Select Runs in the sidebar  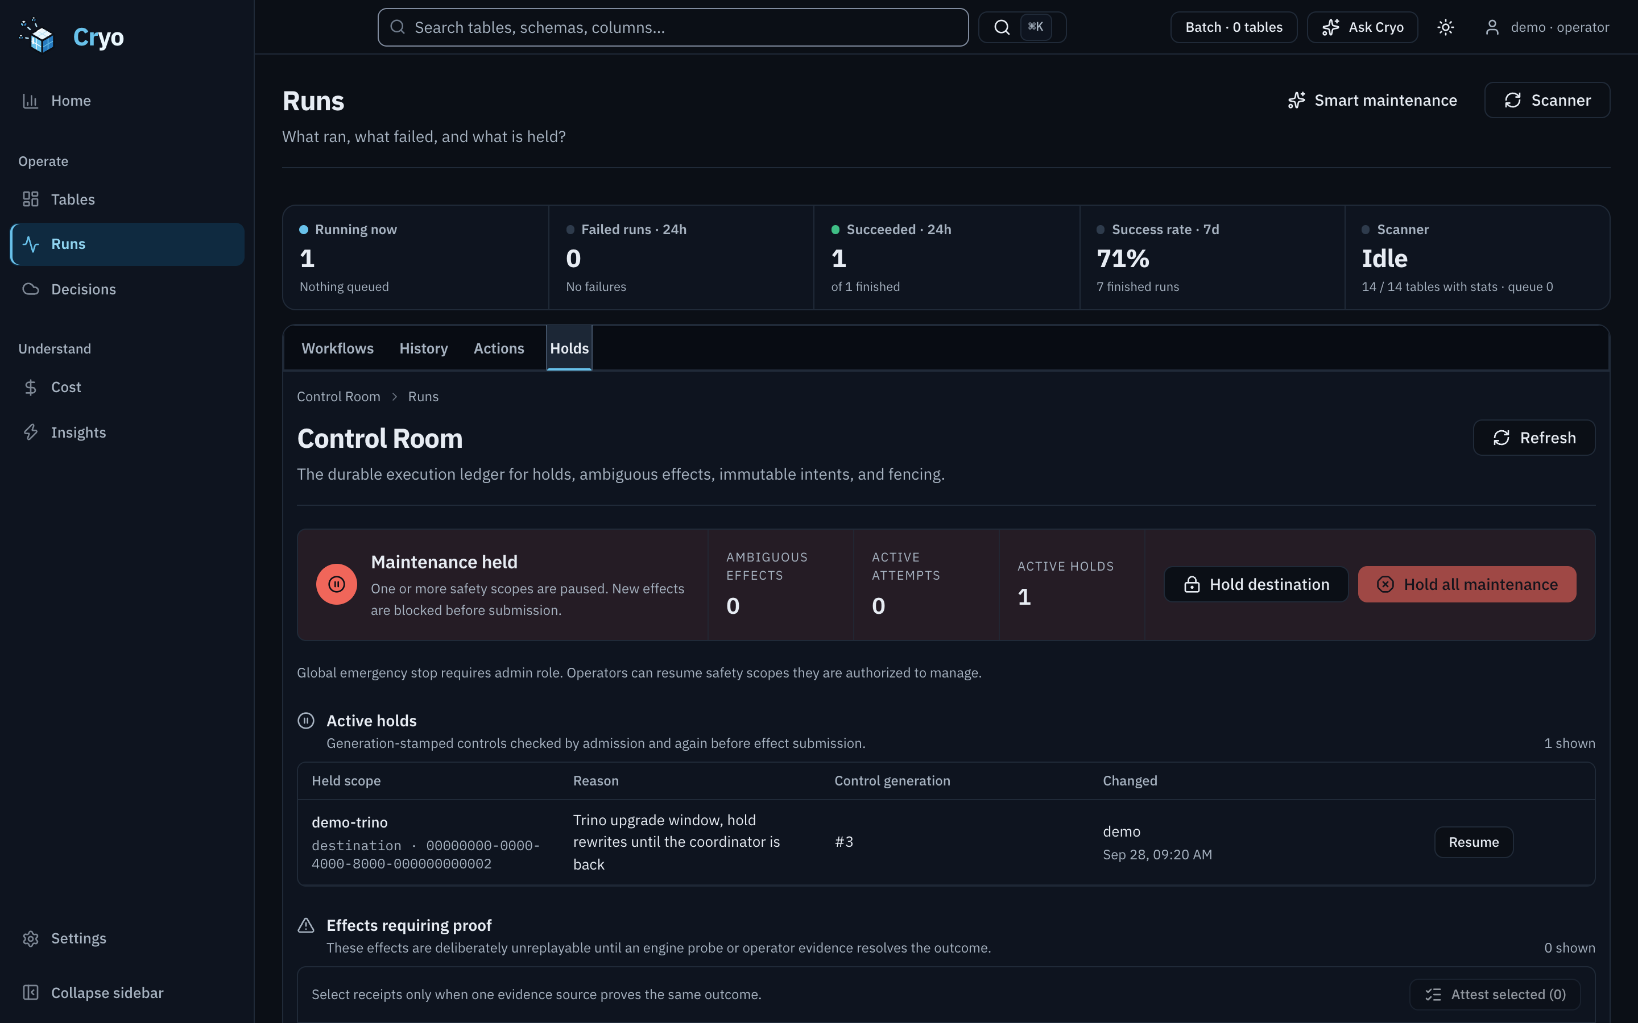127,244
